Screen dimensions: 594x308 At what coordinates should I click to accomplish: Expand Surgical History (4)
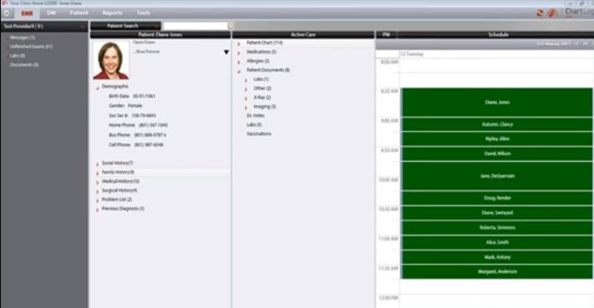(x=97, y=191)
